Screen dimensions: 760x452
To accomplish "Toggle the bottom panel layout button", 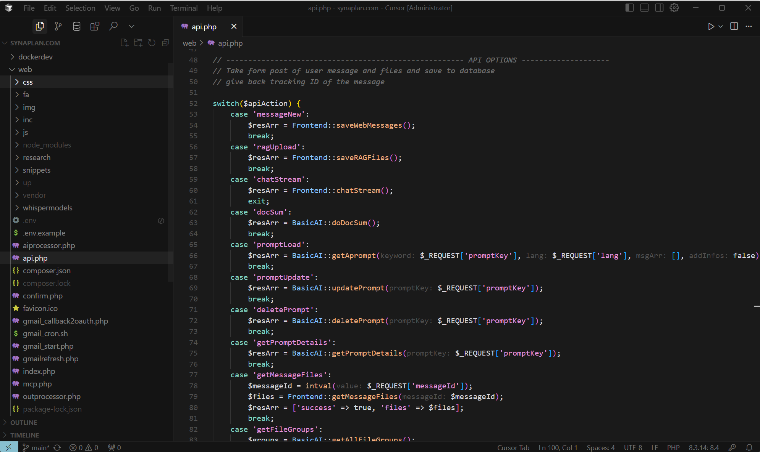I will (644, 8).
